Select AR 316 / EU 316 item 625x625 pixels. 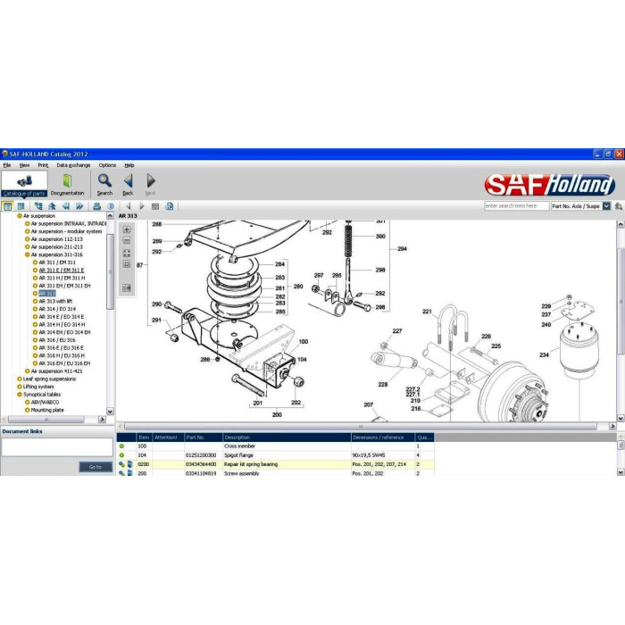pos(57,340)
